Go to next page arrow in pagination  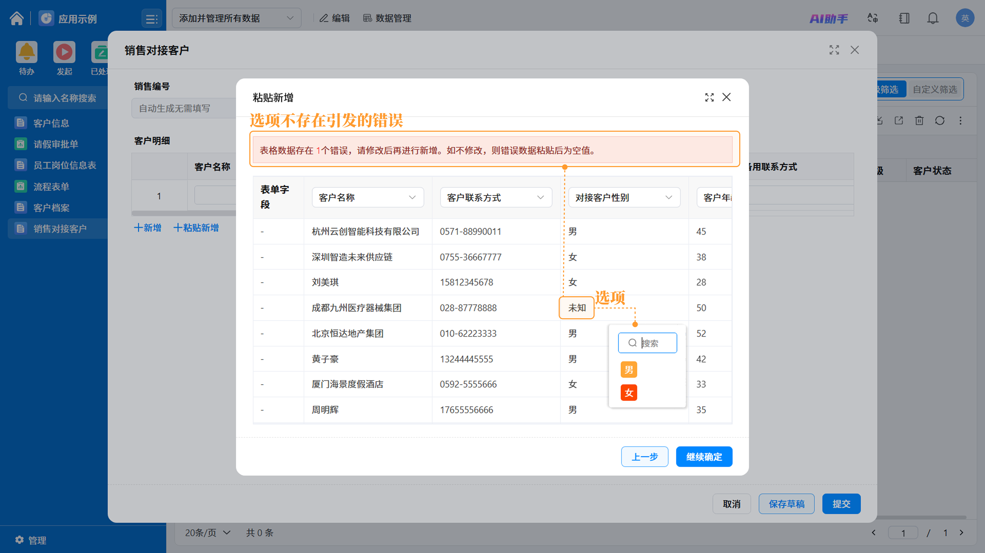click(x=961, y=532)
